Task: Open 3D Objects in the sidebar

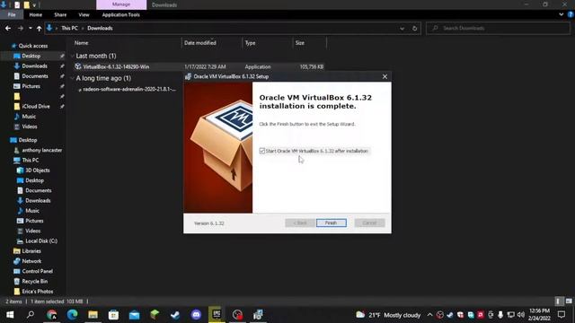Action: pyautogui.click(x=38, y=170)
